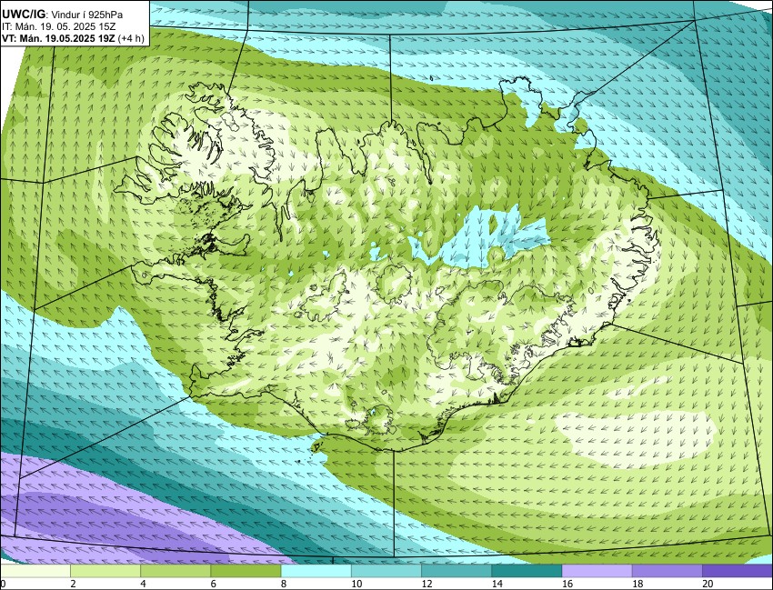Image resolution: width=773 pixels, height=590 pixels.
Task: Click the legend value label '8'
Action: (x=284, y=584)
